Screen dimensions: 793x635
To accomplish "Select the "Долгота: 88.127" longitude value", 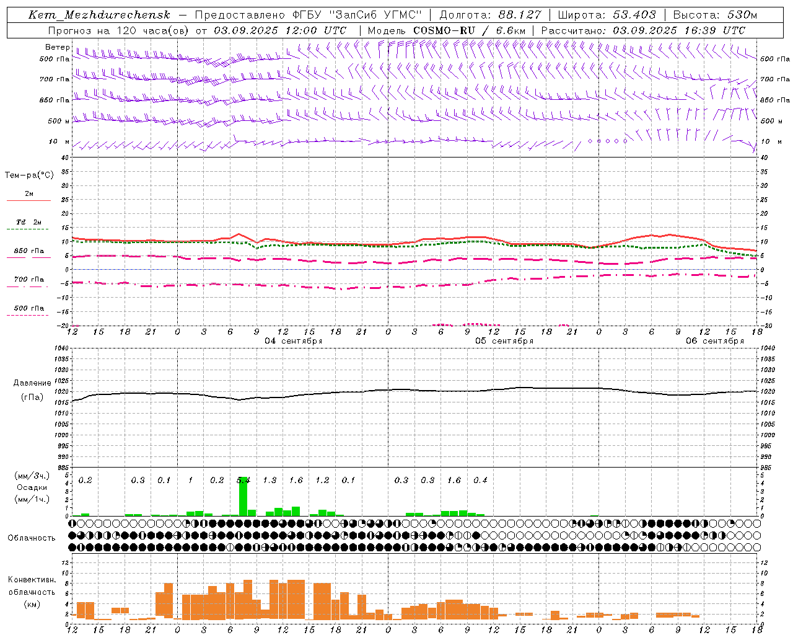I will 490,16.
